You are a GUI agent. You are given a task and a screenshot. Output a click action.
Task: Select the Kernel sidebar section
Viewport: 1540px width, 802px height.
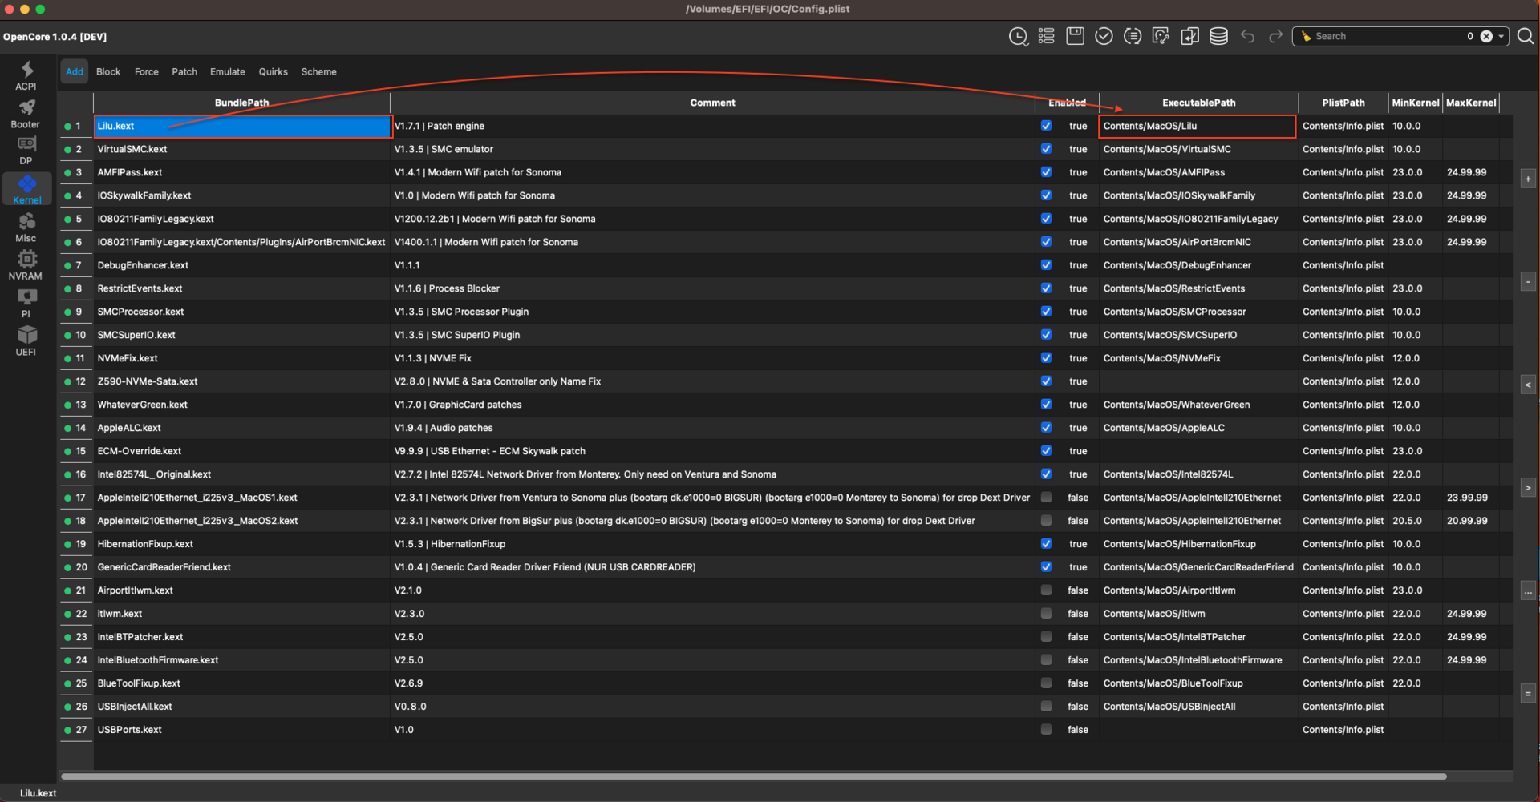click(x=26, y=189)
